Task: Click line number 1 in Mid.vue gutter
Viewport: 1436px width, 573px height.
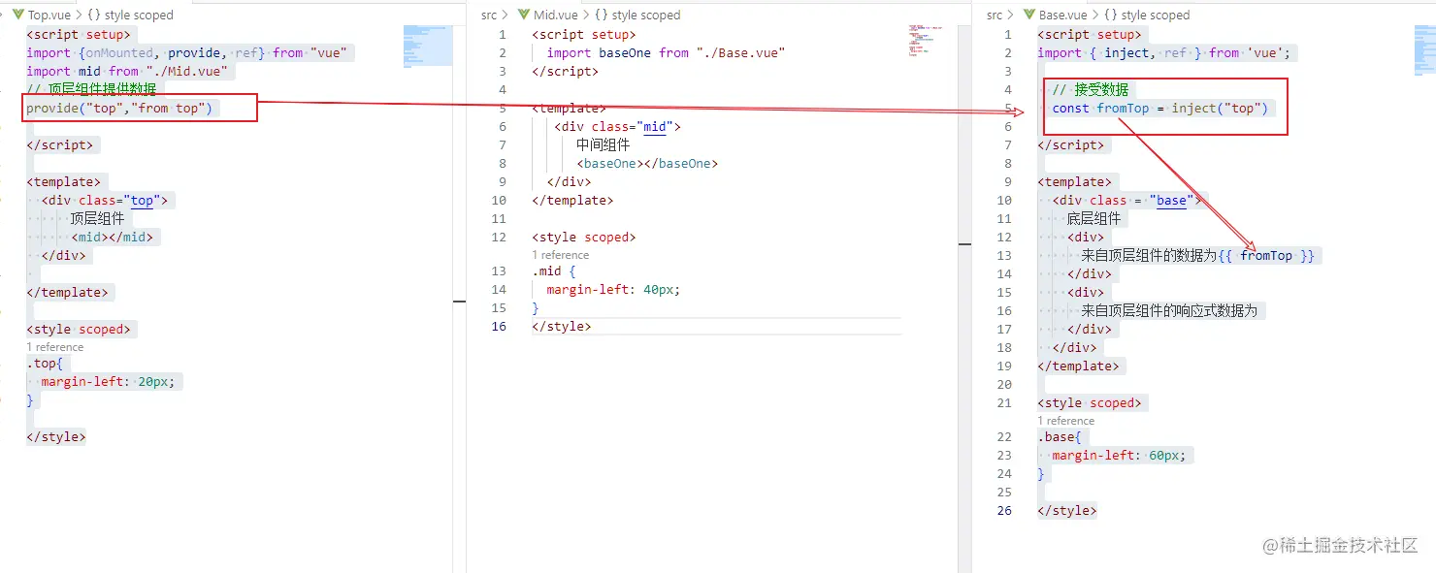Action: tap(503, 34)
